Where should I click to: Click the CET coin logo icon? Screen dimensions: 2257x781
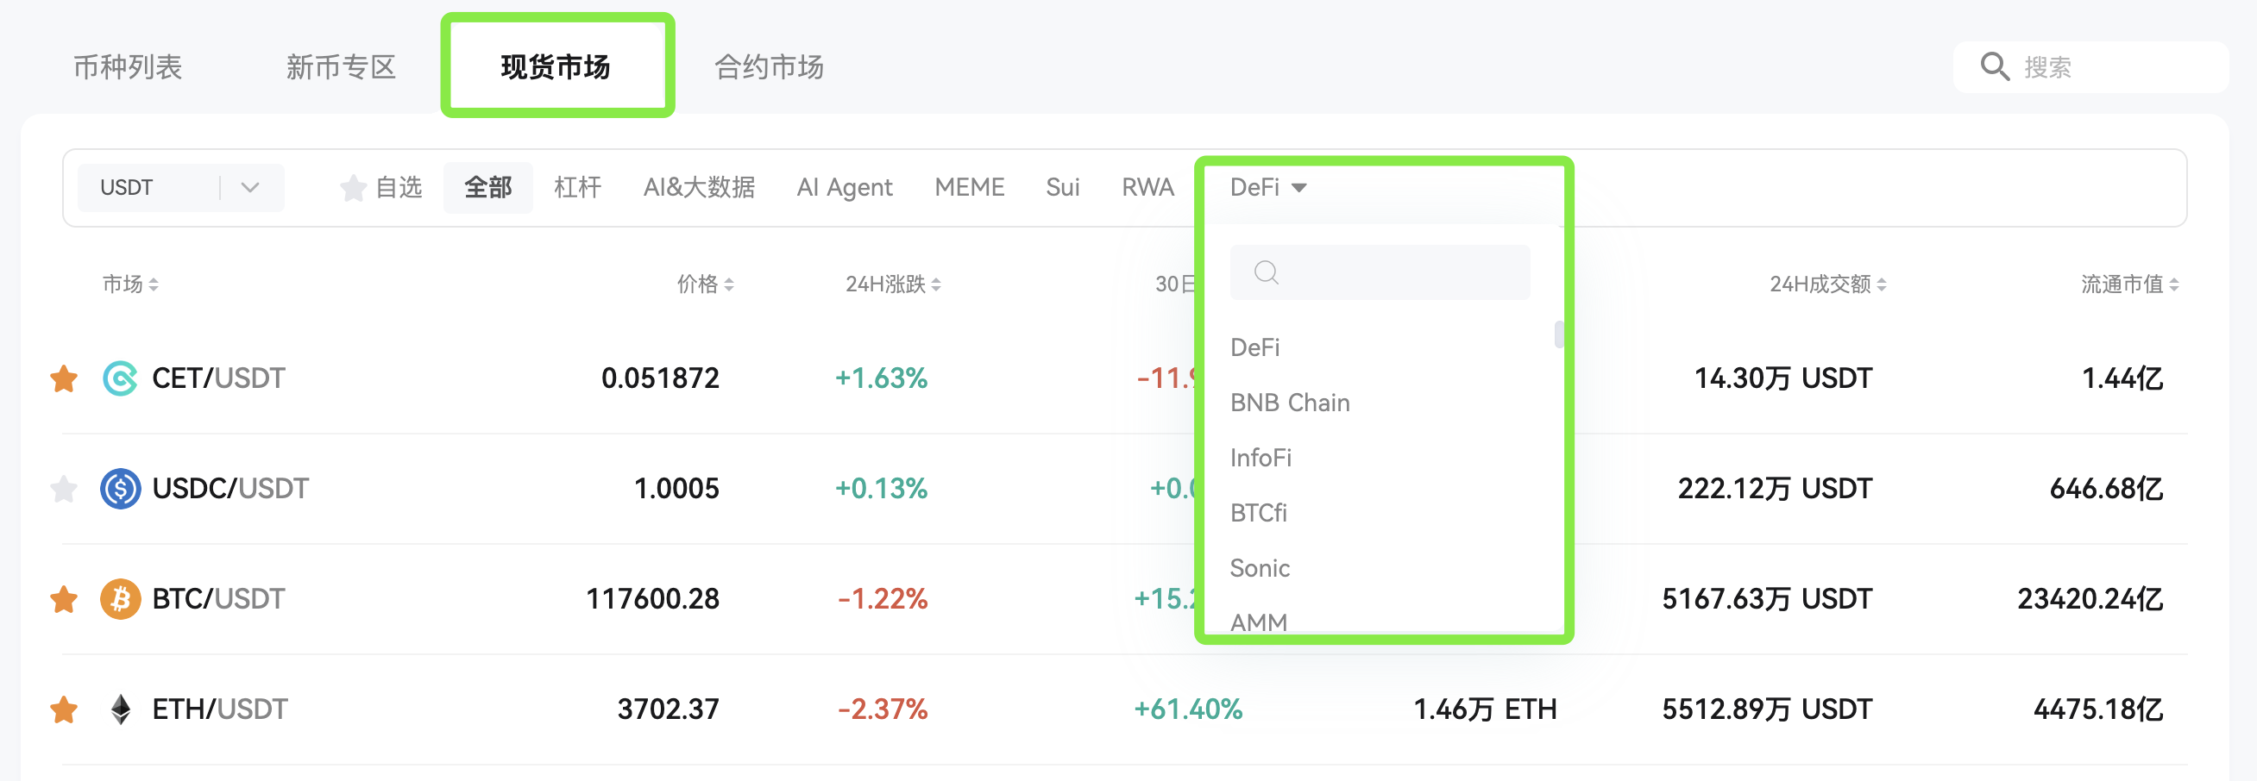click(x=120, y=378)
